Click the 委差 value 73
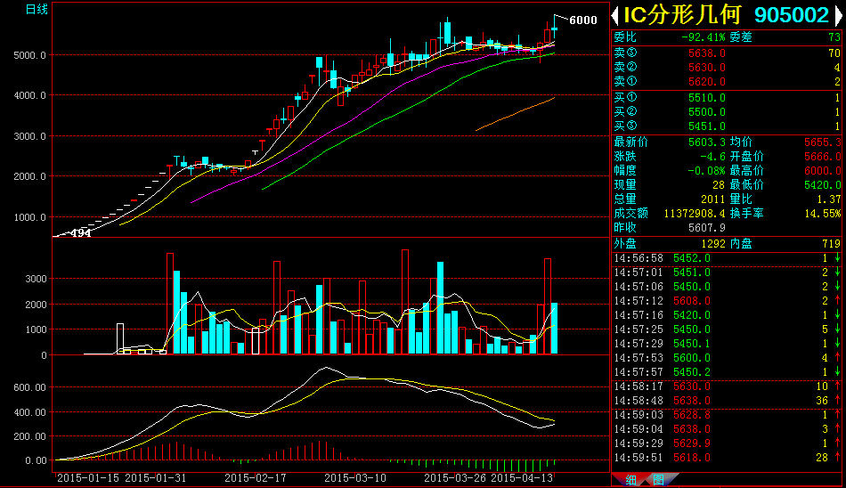The width and height of the screenshot is (846, 488). (x=834, y=37)
